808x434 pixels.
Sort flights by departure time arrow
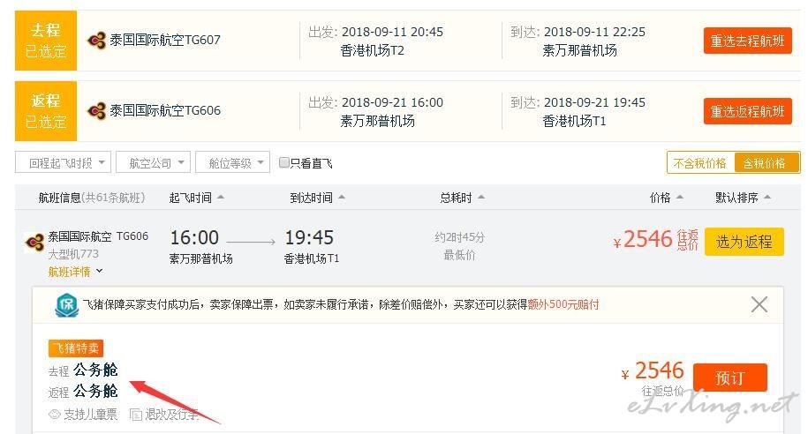tap(221, 198)
